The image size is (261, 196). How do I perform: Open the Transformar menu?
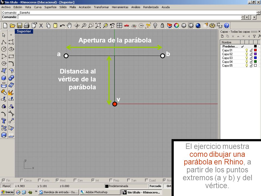coord(101,7)
